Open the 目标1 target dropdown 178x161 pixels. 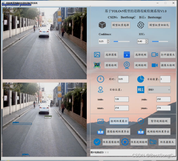point(159,89)
